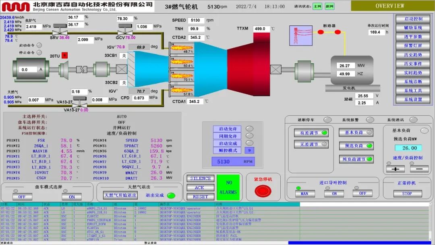Viewport: 435px width, 245px height.
Task: Click the GCV valve symbol
Action: [124, 31]
